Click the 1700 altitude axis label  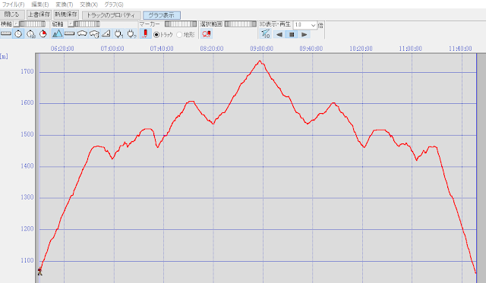[x=27, y=71]
